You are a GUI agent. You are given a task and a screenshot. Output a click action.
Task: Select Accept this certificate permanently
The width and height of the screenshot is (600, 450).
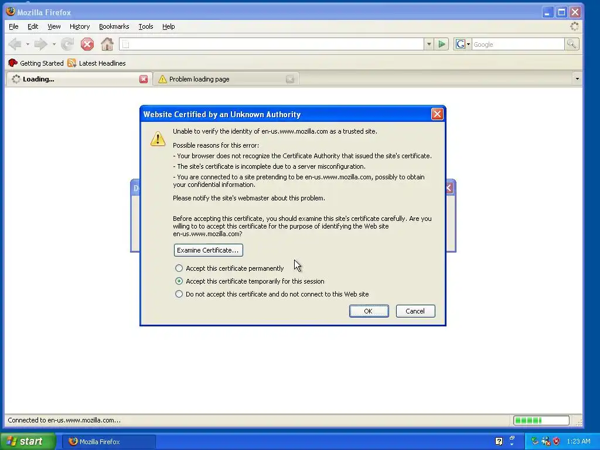pos(229,268)
